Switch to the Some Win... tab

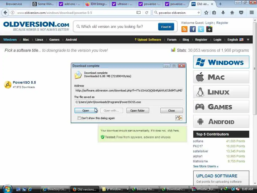click(43, 4)
